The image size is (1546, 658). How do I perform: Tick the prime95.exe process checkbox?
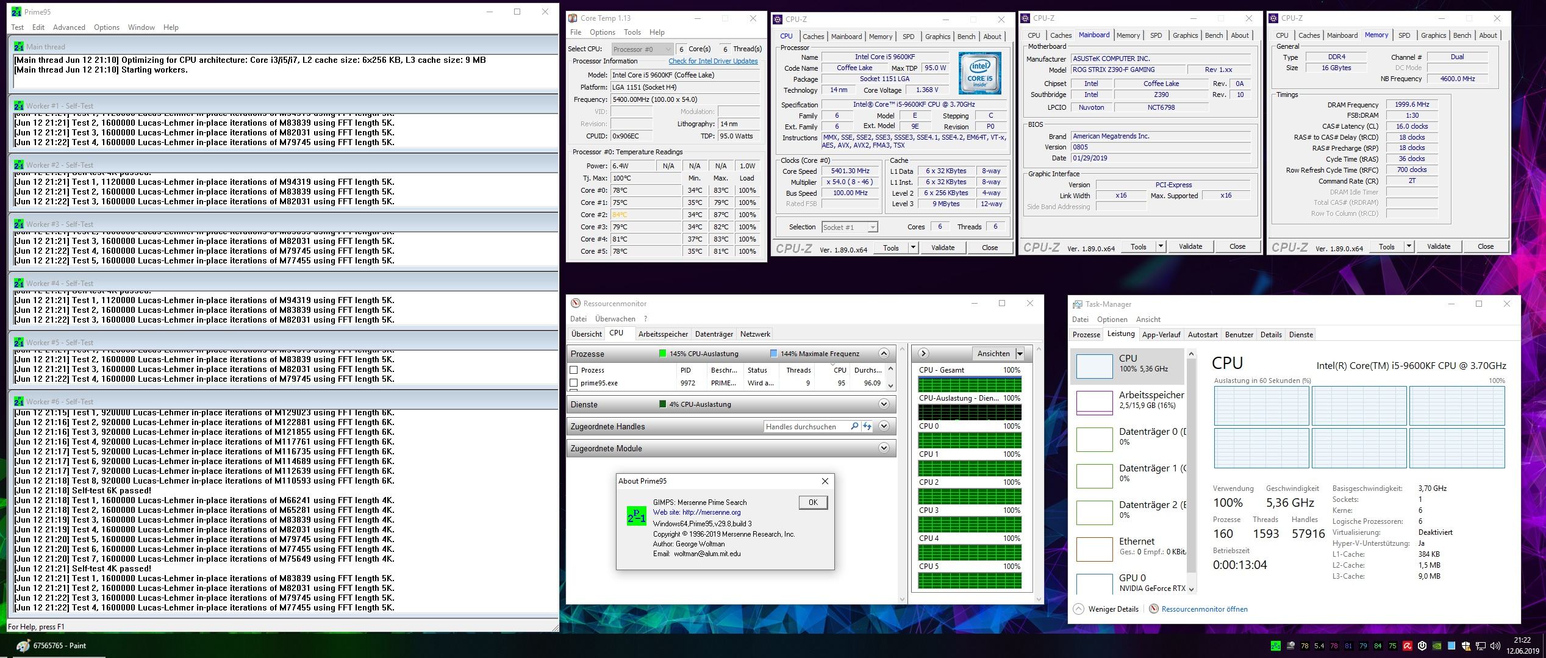573,383
